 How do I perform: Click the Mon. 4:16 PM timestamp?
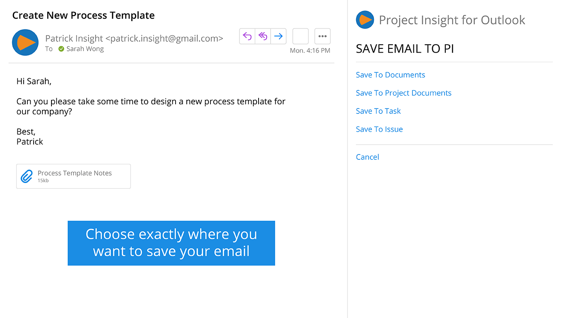tap(310, 51)
